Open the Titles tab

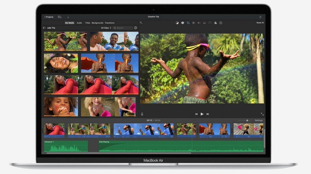87,23
